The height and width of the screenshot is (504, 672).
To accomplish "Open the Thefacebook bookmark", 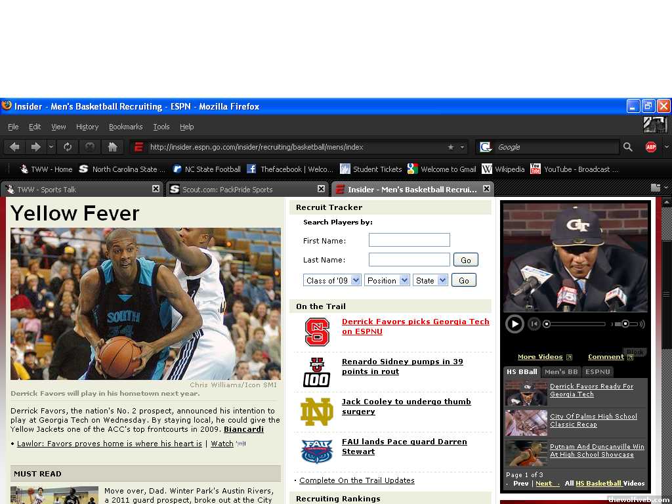I will 290,169.
